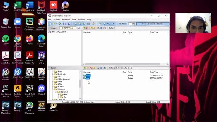Collapse the slax-6.1.2 folder node
Viewport: 217px width, 122px height.
(56, 92)
